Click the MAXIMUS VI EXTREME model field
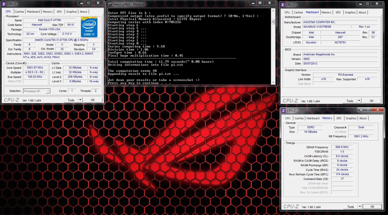Viewport: 388px width, 215px height. 326,27
